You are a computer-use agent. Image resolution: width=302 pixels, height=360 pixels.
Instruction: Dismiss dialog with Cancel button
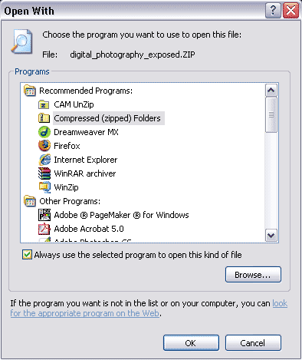(253, 343)
